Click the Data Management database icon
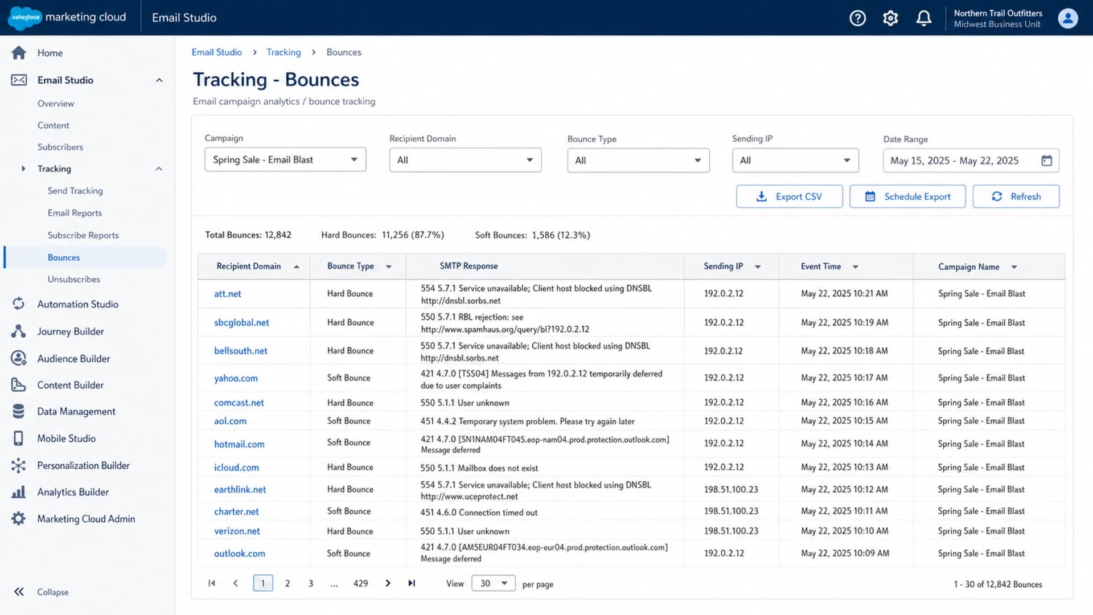1093x615 pixels. pyautogui.click(x=19, y=411)
